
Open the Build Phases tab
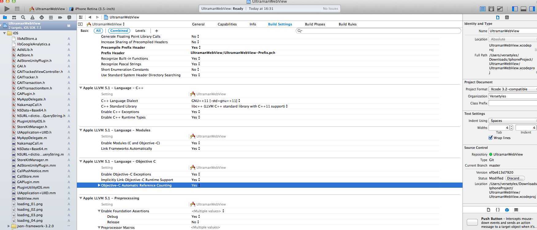coord(315,24)
